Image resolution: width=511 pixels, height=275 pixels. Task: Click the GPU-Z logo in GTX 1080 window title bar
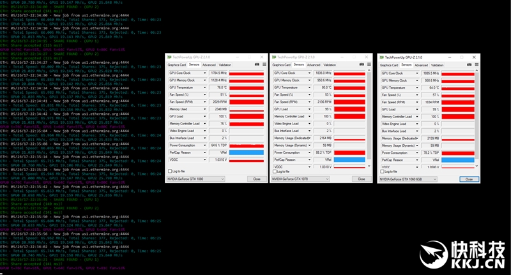[169, 57]
